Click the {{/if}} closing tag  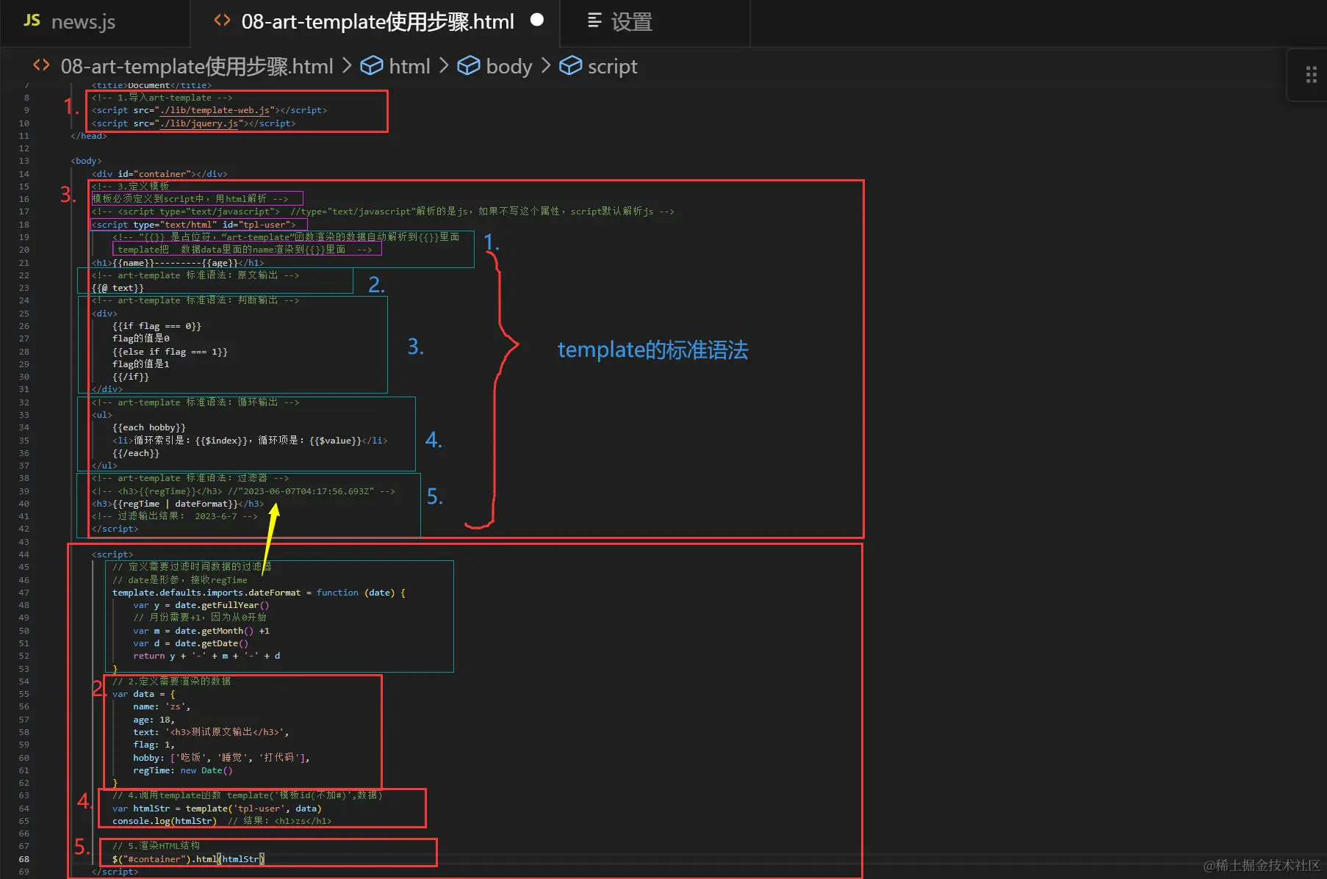click(131, 377)
